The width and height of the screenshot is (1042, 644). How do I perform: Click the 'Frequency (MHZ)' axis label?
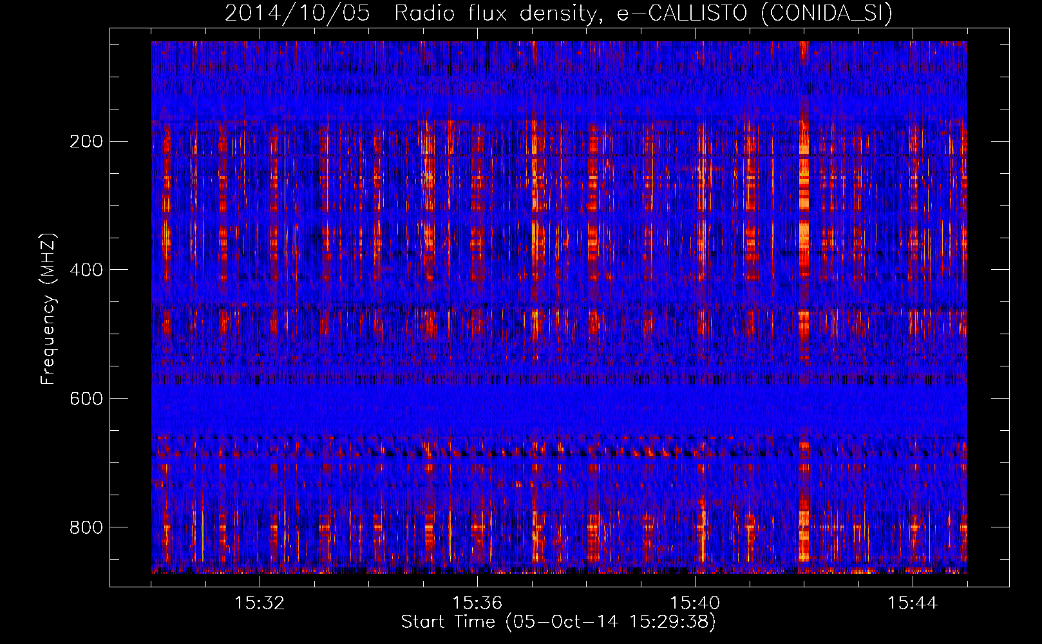48,308
